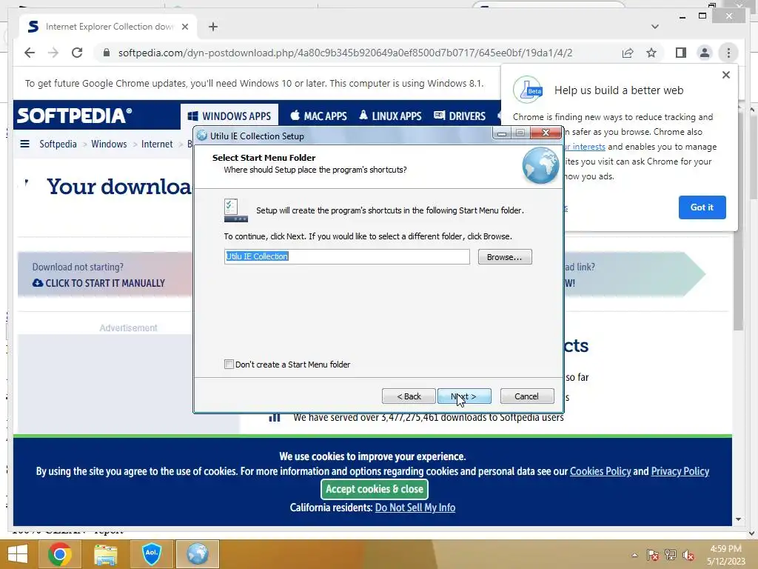This screenshot has width=758, height=569.
Task: Click Internet breadcrumb link
Action: click(x=157, y=144)
